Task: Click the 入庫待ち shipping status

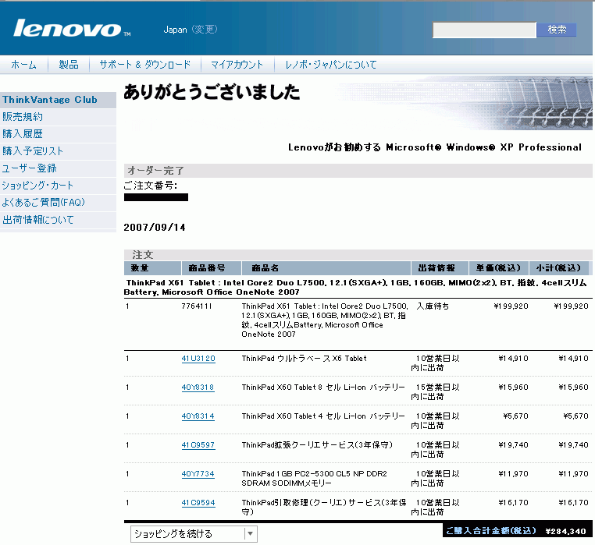Action: (x=433, y=306)
